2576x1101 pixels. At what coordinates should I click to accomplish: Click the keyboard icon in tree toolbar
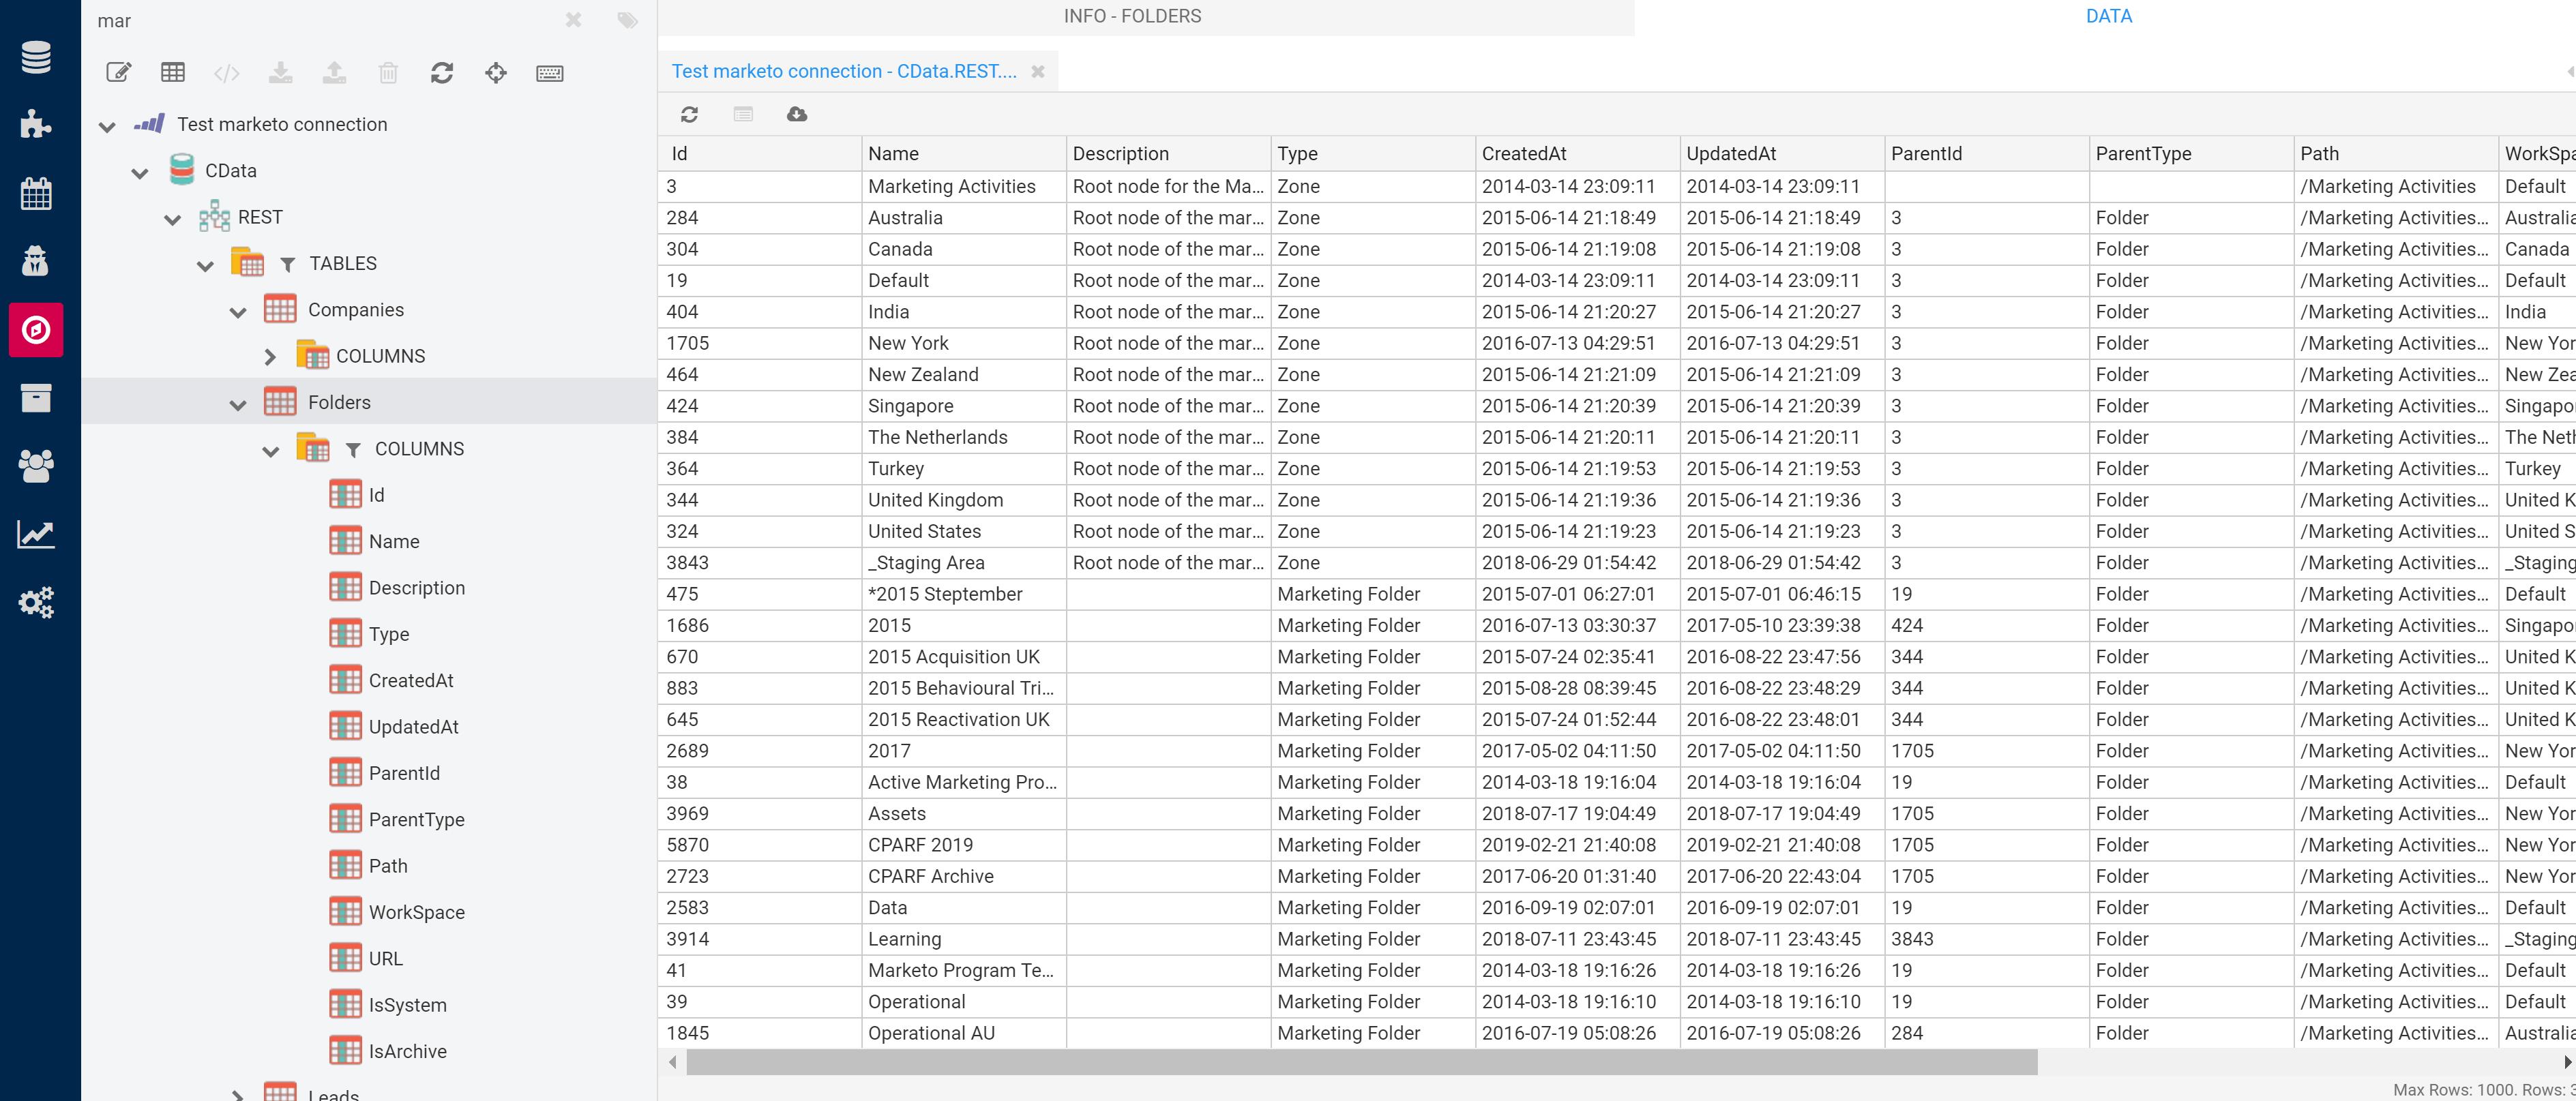(550, 73)
